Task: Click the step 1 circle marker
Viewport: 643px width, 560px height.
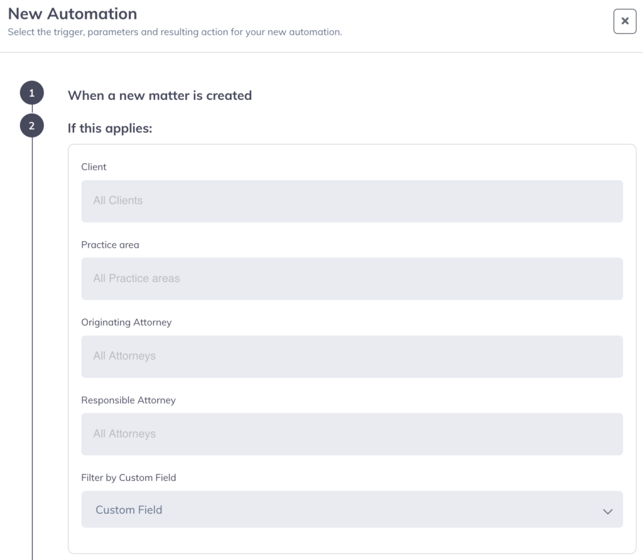Action: click(32, 95)
